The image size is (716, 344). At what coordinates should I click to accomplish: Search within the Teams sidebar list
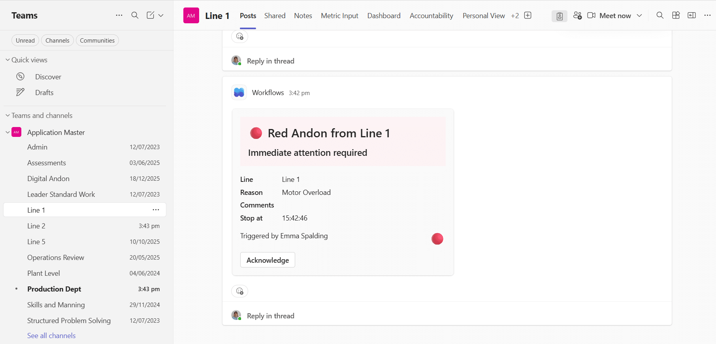(135, 15)
